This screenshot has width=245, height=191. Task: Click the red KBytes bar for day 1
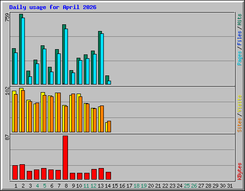pyautogui.click(x=15, y=172)
